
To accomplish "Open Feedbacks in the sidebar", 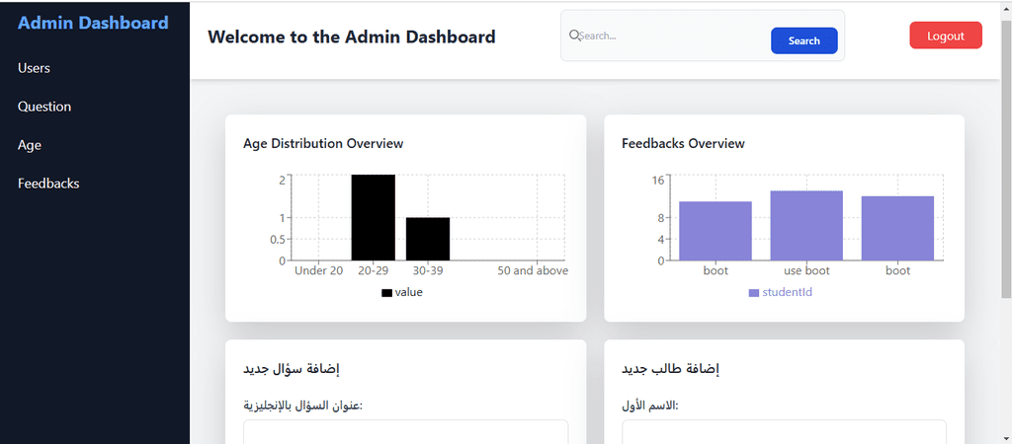I will (48, 184).
